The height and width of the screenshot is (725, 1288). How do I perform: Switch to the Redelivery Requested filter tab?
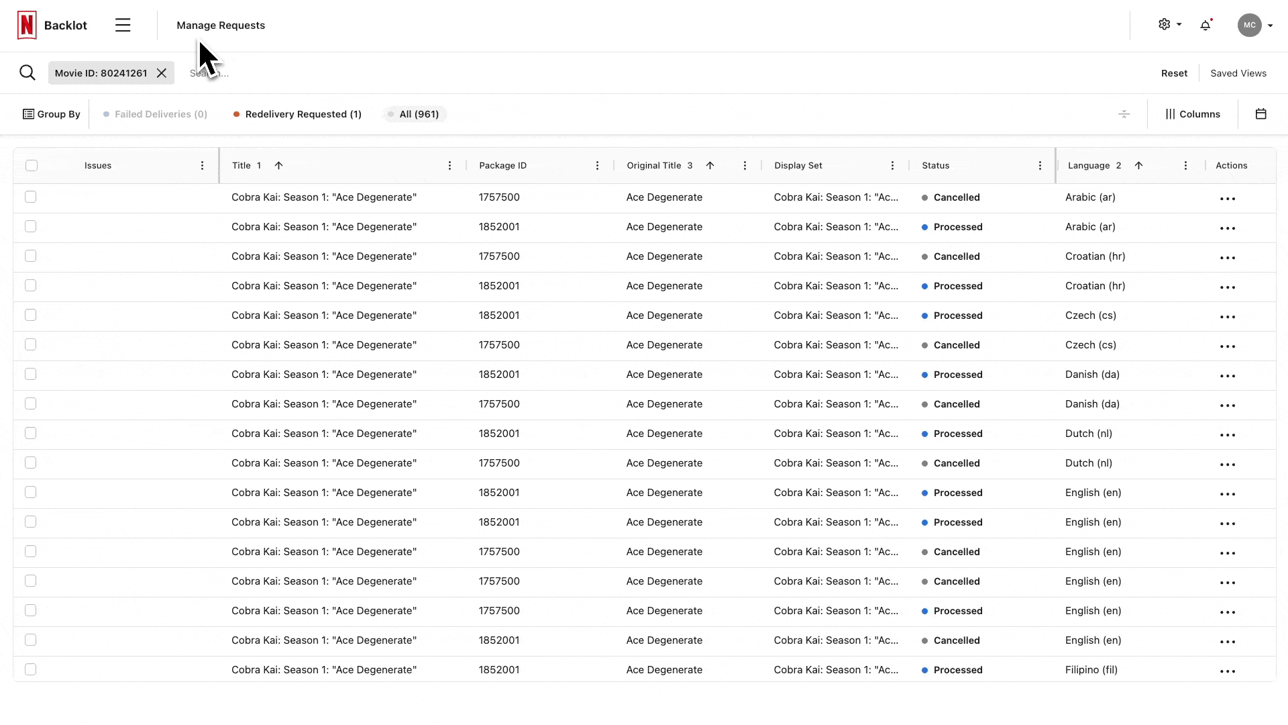coord(303,114)
